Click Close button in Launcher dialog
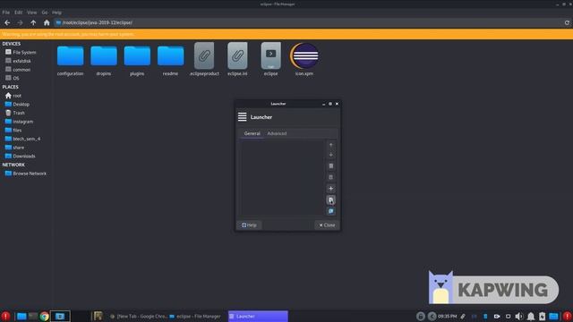Screen dimensions: 573x322 pos(327,225)
